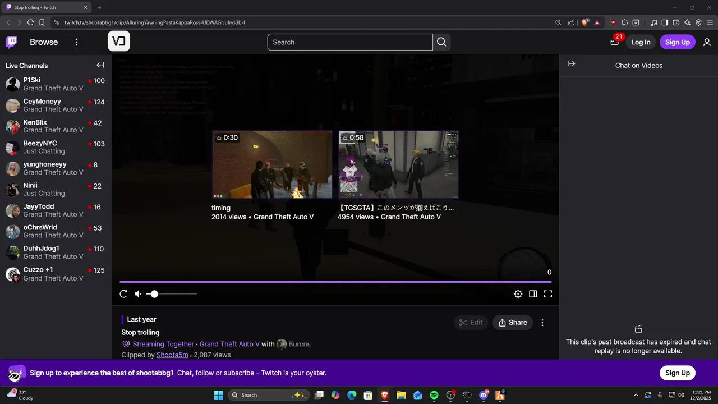Play the recommended TGSGTA clip thumbnail
The image size is (718, 404).
point(399,165)
